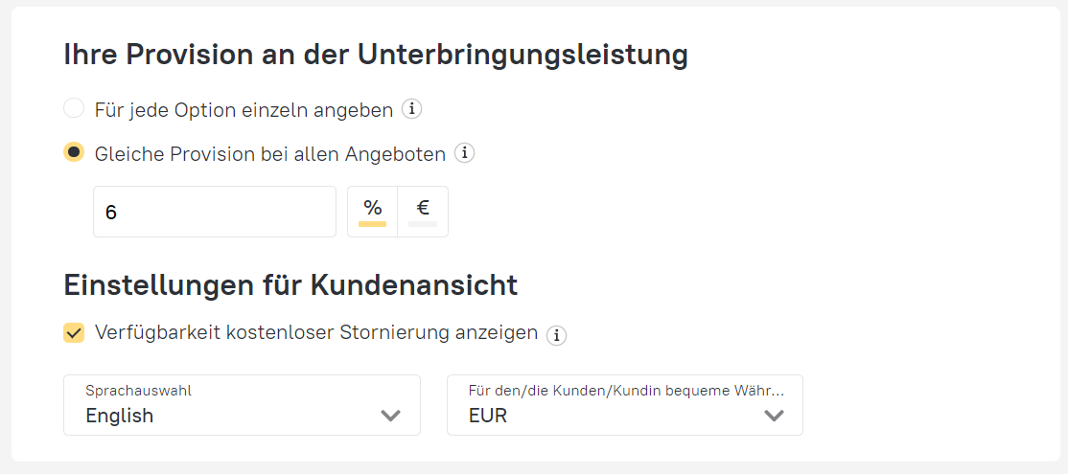Viewport: 1068px width, 474px height.
Task: Expand the customer currency 'Währung' dropdown
Action: click(625, 405)
